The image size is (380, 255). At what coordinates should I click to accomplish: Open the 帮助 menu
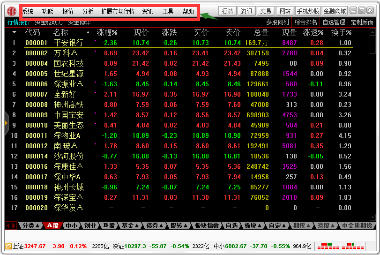[x=188, y=11]
